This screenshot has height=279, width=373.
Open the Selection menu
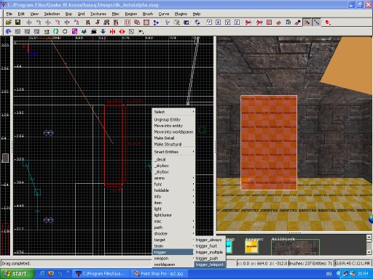click(52, 14)
